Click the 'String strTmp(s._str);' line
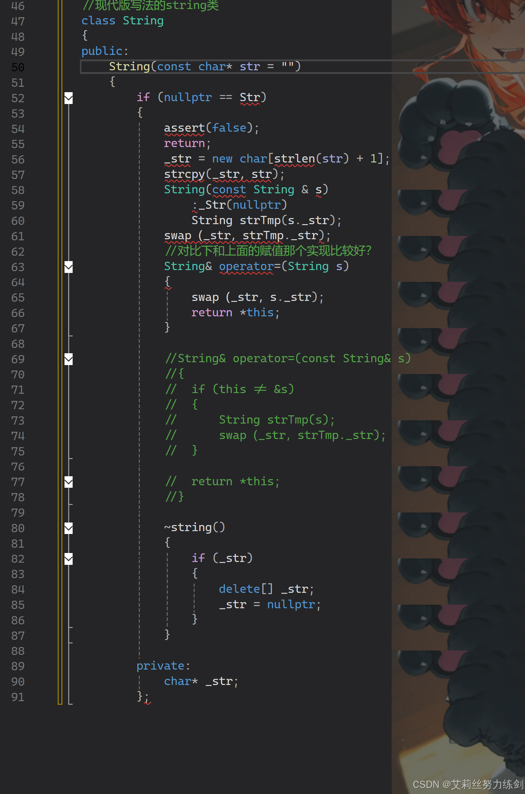This screenshot has width=525, height=794. (267, 221)
